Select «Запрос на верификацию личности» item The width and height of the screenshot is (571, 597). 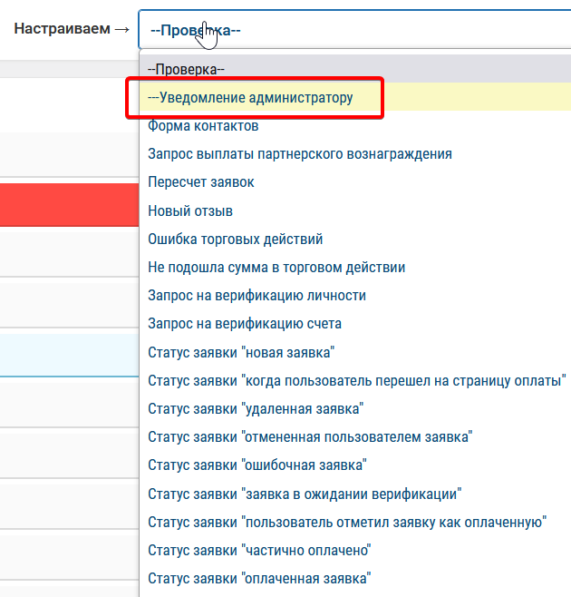[x=256, y=296]
